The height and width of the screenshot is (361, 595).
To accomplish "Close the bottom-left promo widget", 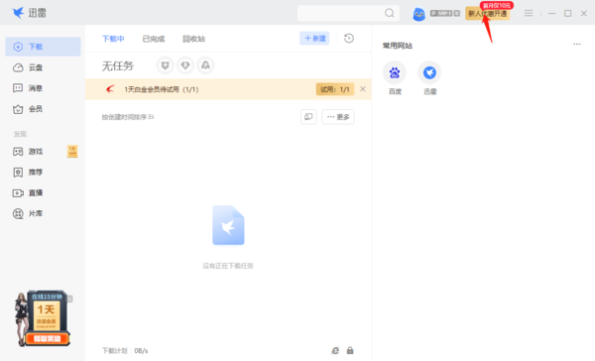I will (69, 300).
